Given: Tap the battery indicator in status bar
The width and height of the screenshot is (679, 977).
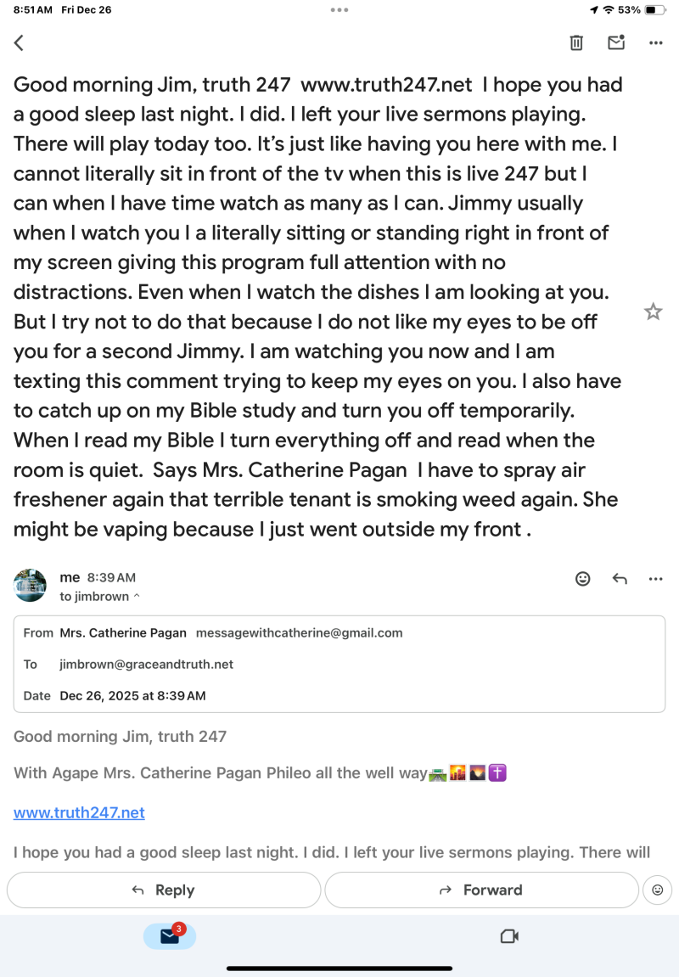Looking at the screenshot, I should pos(655,10).
